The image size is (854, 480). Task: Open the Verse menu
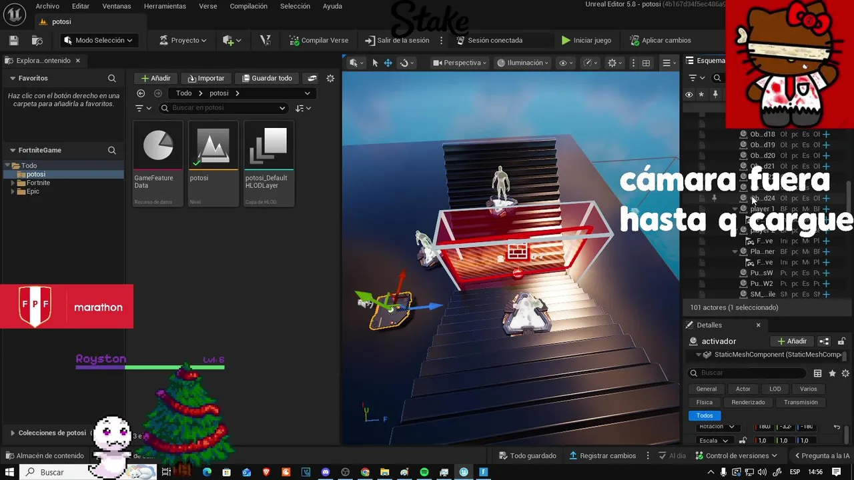(x=208, y=6)
